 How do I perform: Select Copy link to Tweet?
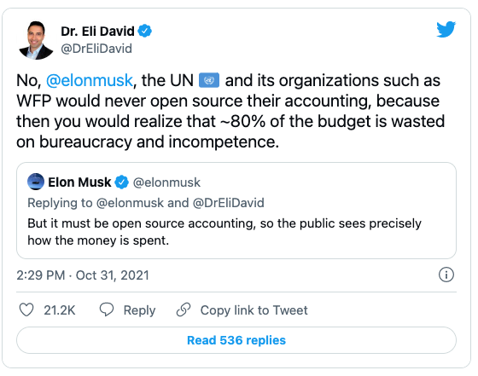(254, 310)
